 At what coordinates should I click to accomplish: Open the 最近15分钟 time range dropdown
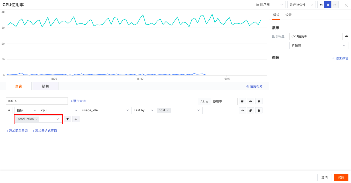pyautogui.click(x=301, y=5)
